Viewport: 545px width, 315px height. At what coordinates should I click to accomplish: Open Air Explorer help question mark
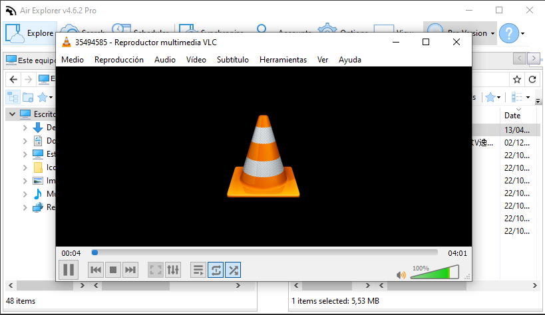509,33
